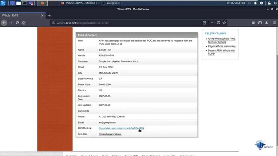Click the name Barkan, Ari
The image size is (278, 156).
[x=105, y=50]
